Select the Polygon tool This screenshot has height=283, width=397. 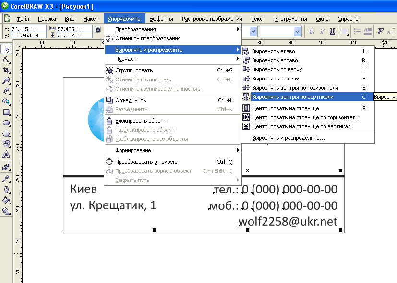[6, 133]
